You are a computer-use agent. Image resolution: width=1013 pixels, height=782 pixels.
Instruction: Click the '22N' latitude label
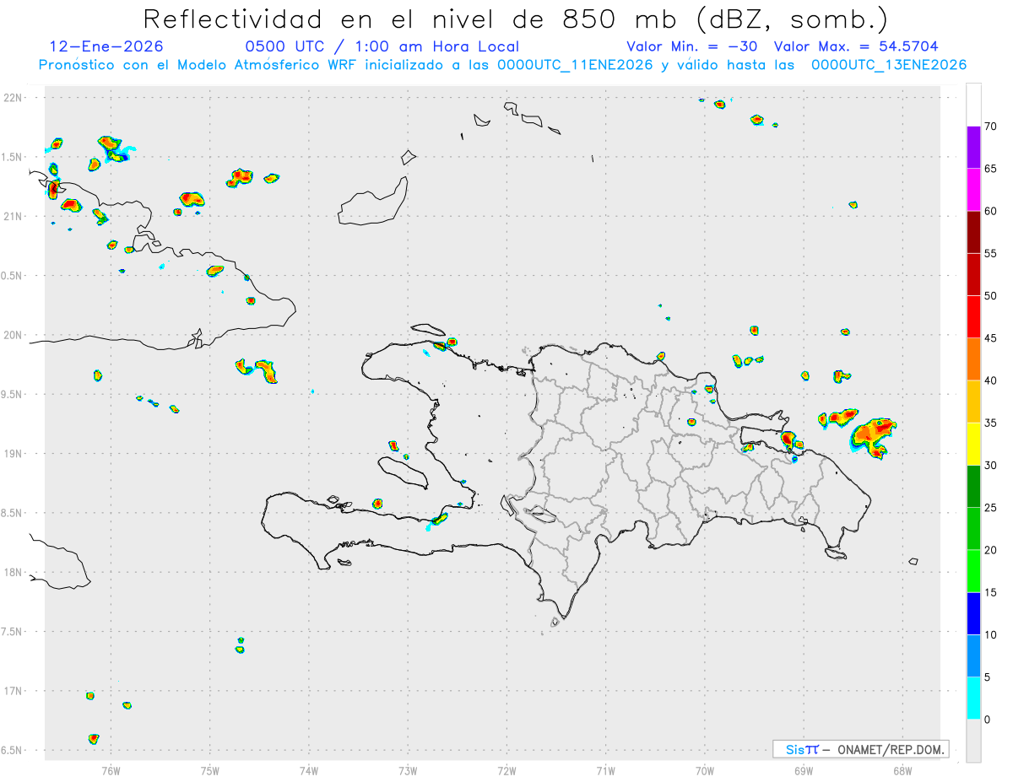pyautogui.click(x=14, y=98)
